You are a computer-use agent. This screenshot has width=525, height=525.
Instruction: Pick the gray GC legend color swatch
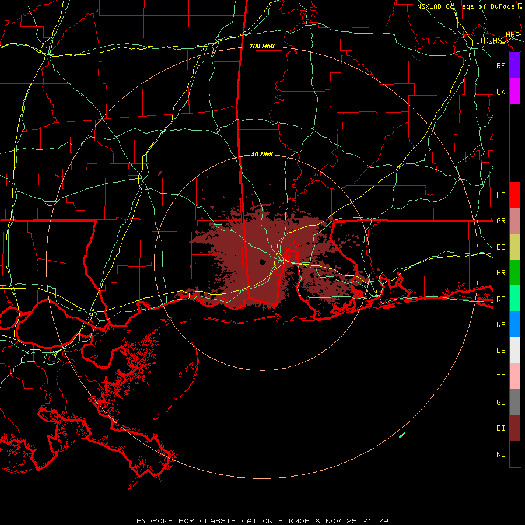point(515,402)
